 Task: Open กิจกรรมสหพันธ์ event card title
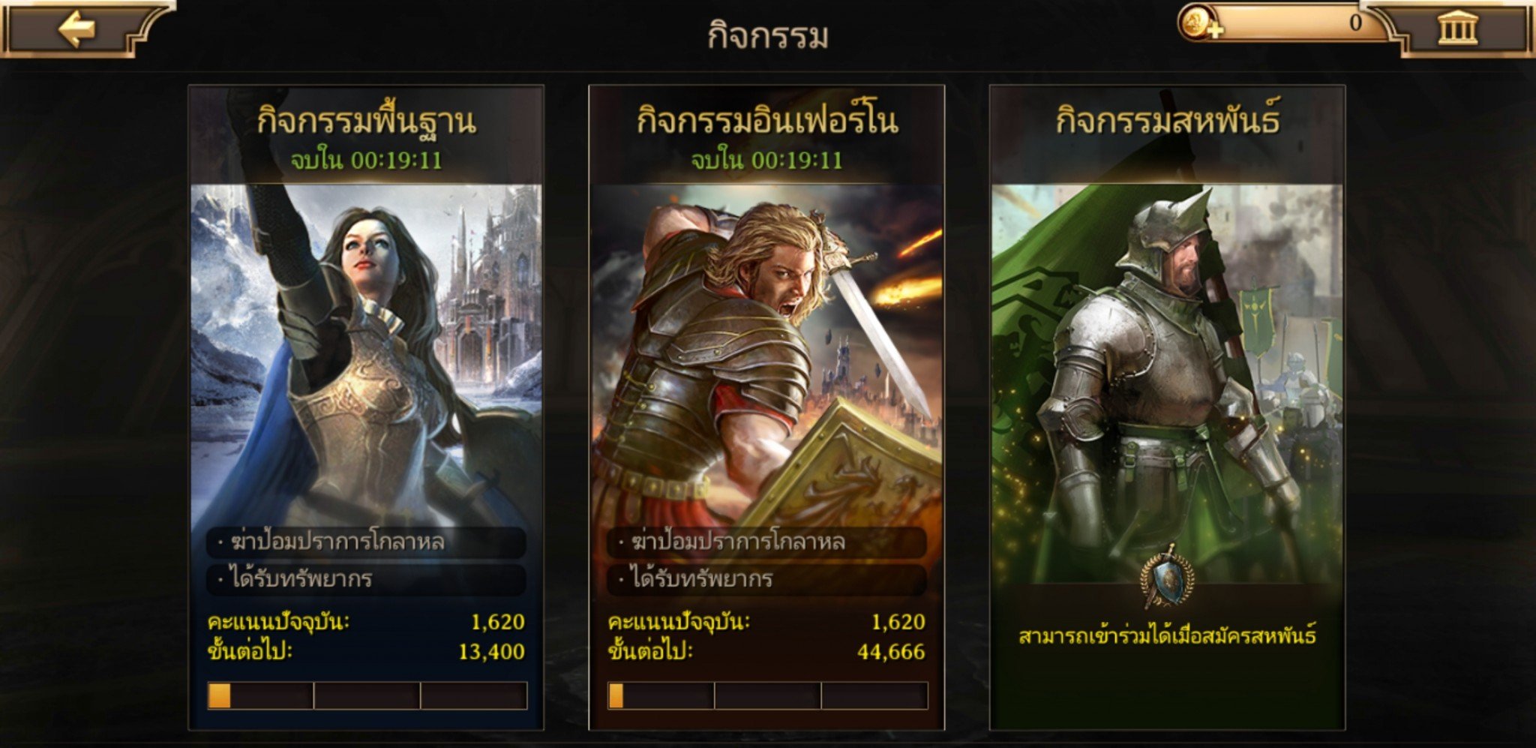(1167, 120)
